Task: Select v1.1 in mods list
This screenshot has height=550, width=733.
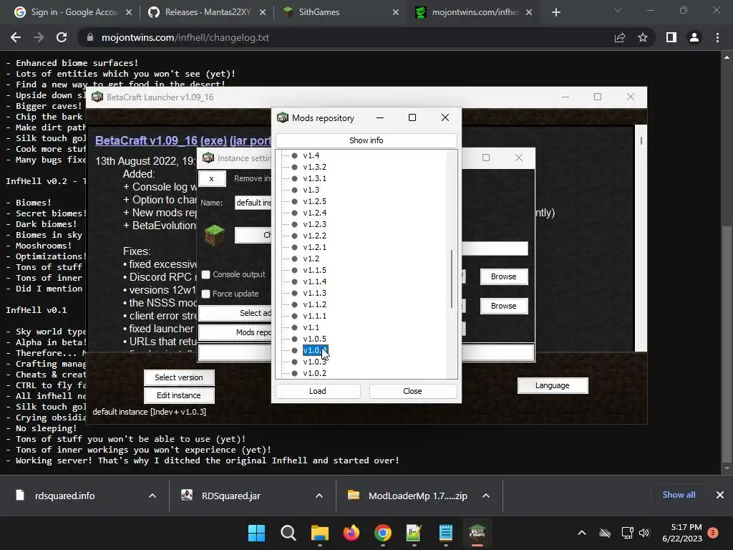Action: (311, 327)
